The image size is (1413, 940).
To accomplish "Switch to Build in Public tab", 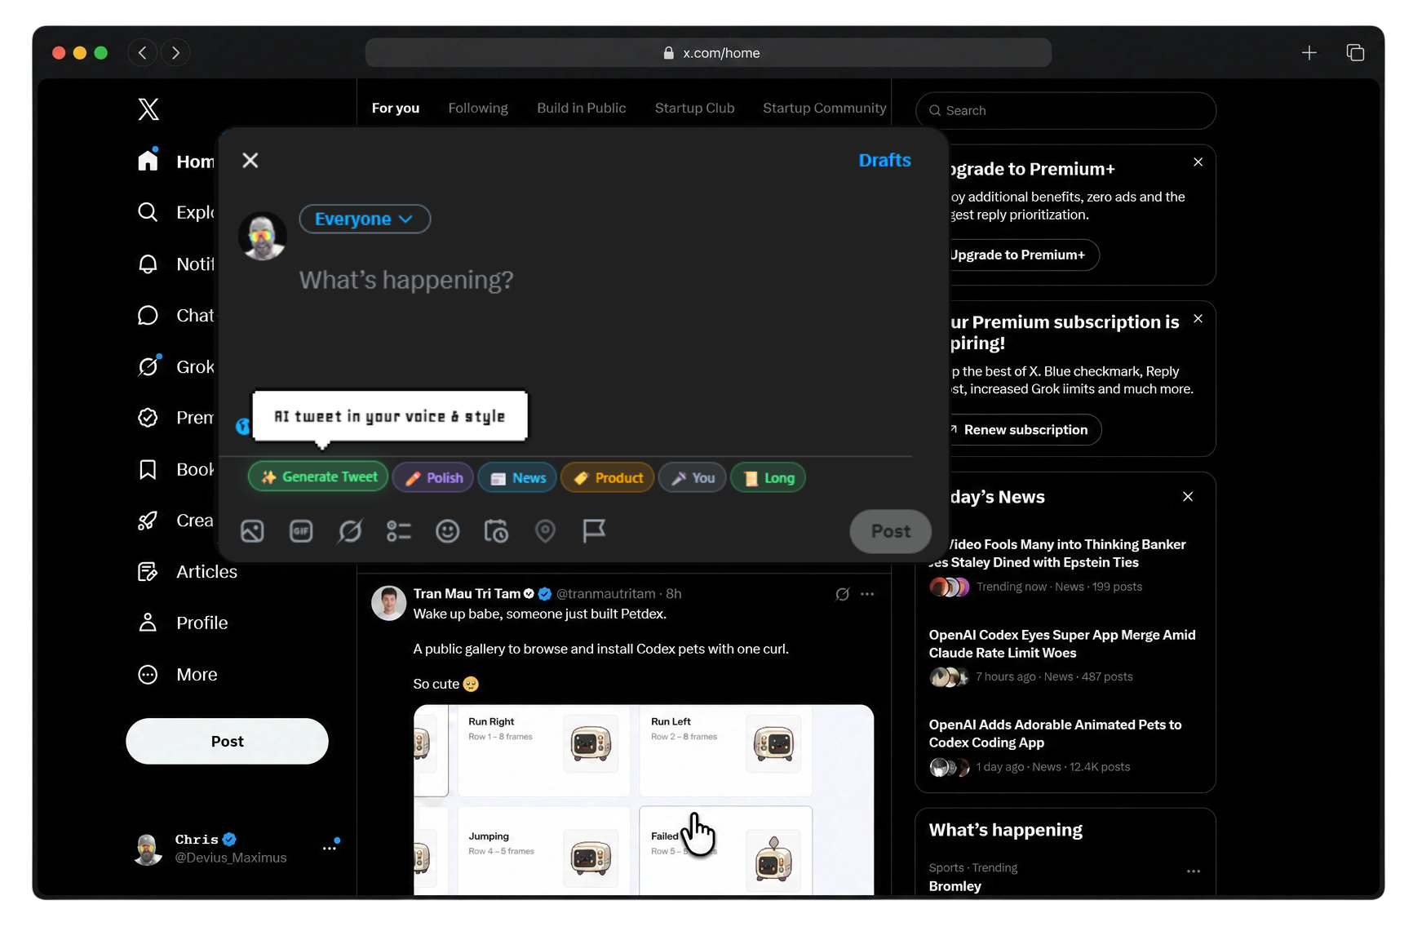I will pyautogui.click(x=582, y=108).
